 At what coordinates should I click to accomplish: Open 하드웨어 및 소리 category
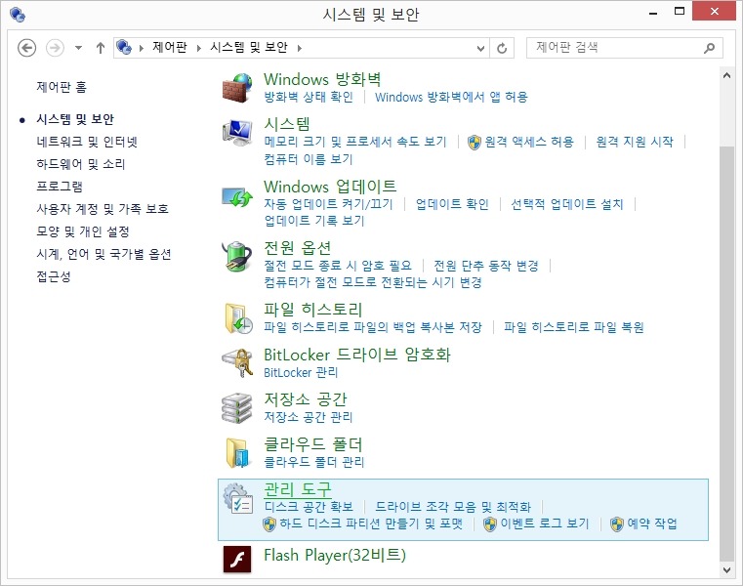(x=81, y=164)
